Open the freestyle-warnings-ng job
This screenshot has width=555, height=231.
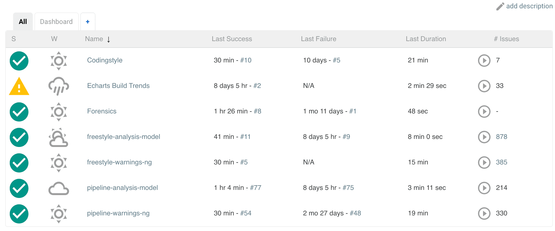point(119,162)
